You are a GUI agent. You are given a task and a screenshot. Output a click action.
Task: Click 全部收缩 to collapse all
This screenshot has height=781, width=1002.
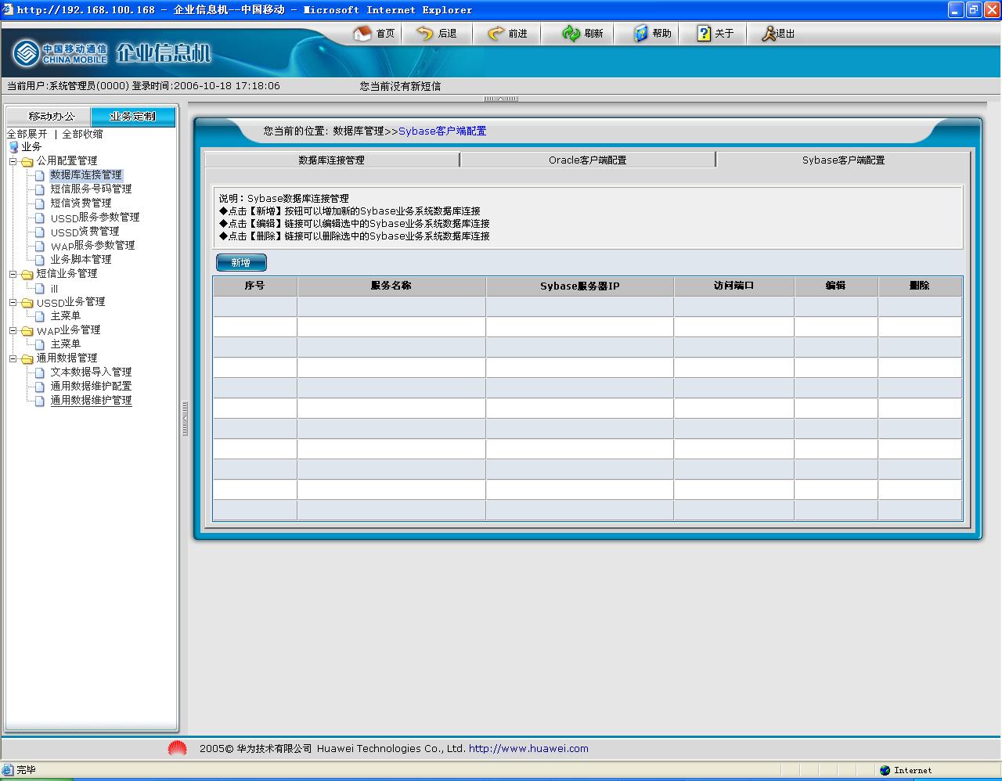pos(83,134)
